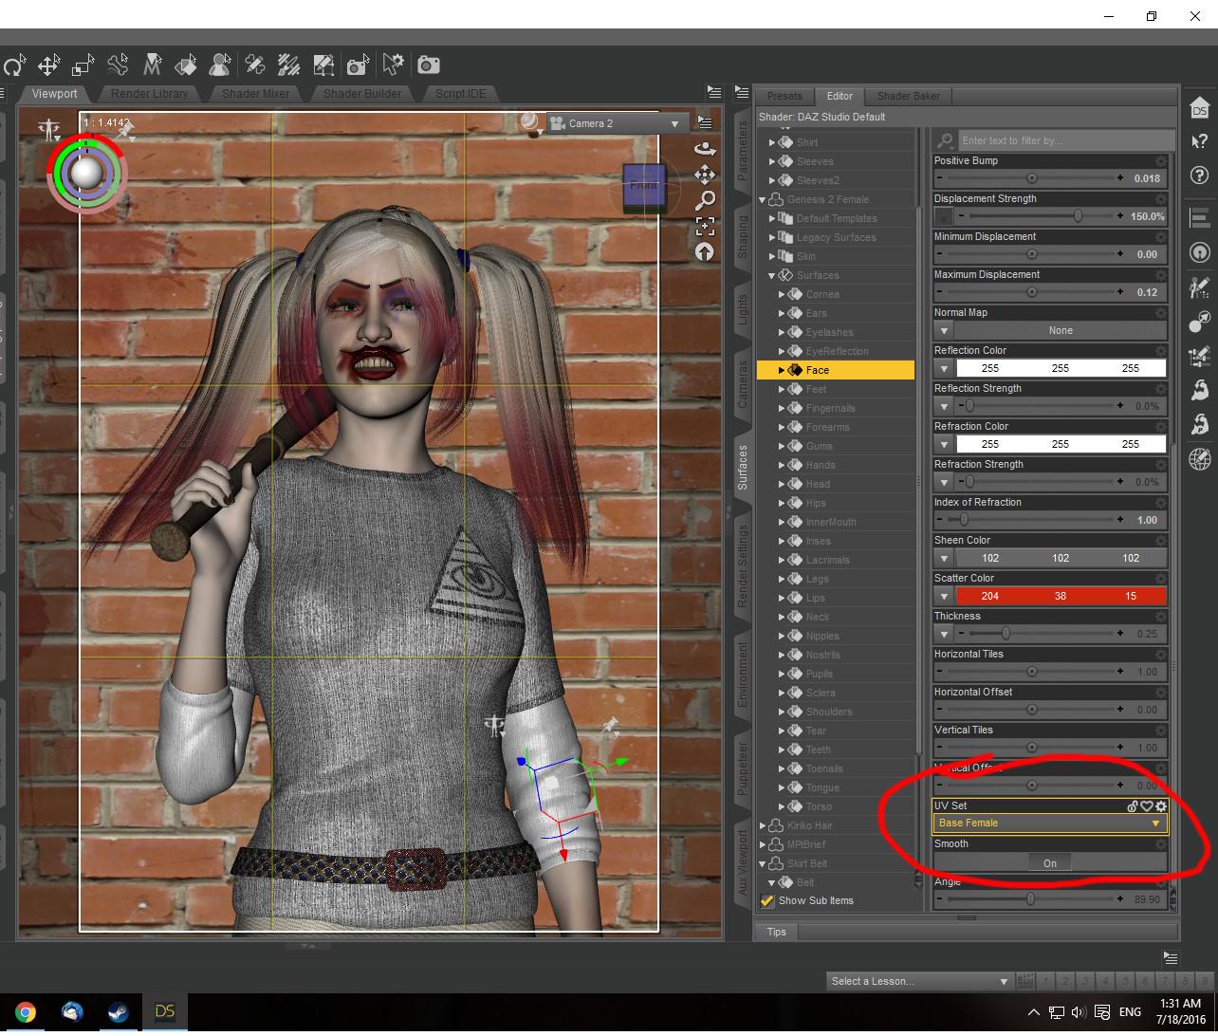
Task: Click the volume icon in system tray
Action: (x=1080, y=1012)
